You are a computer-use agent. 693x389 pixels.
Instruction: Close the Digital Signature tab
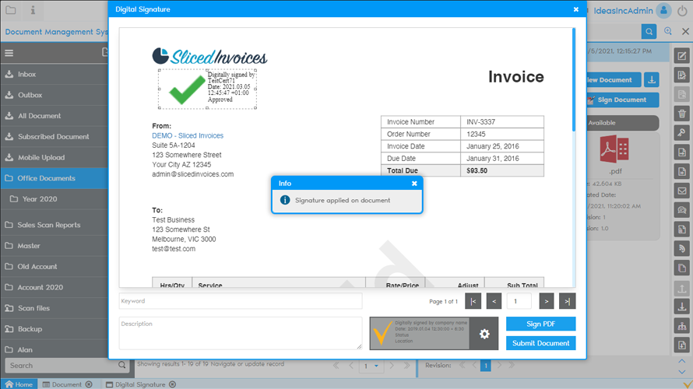click(x=172, y=384)
